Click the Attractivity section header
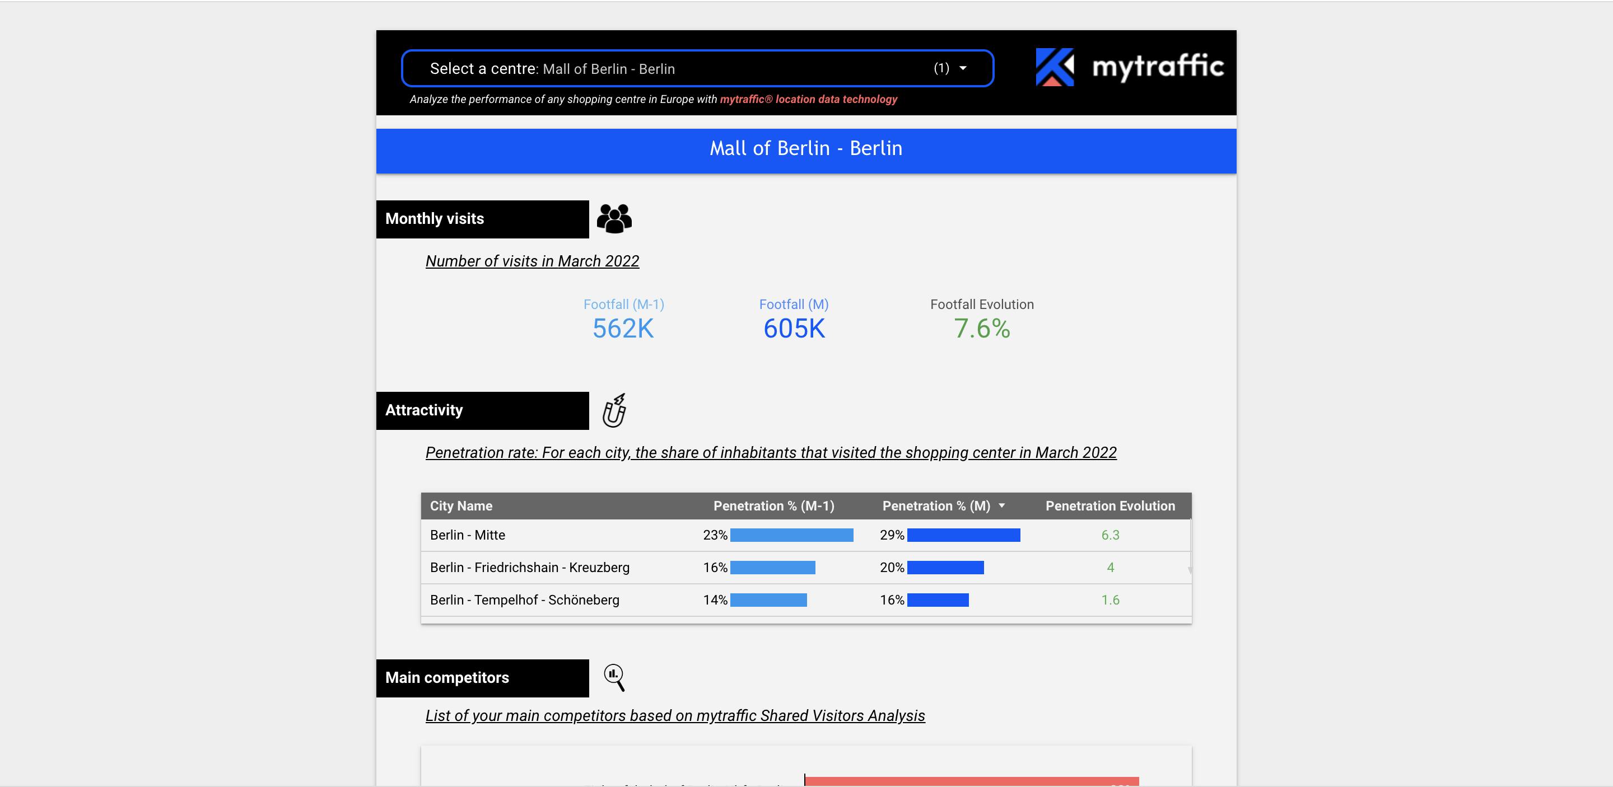Image resolution: width=1613 pixels, height=787 pixels. (x=482, y=410)
